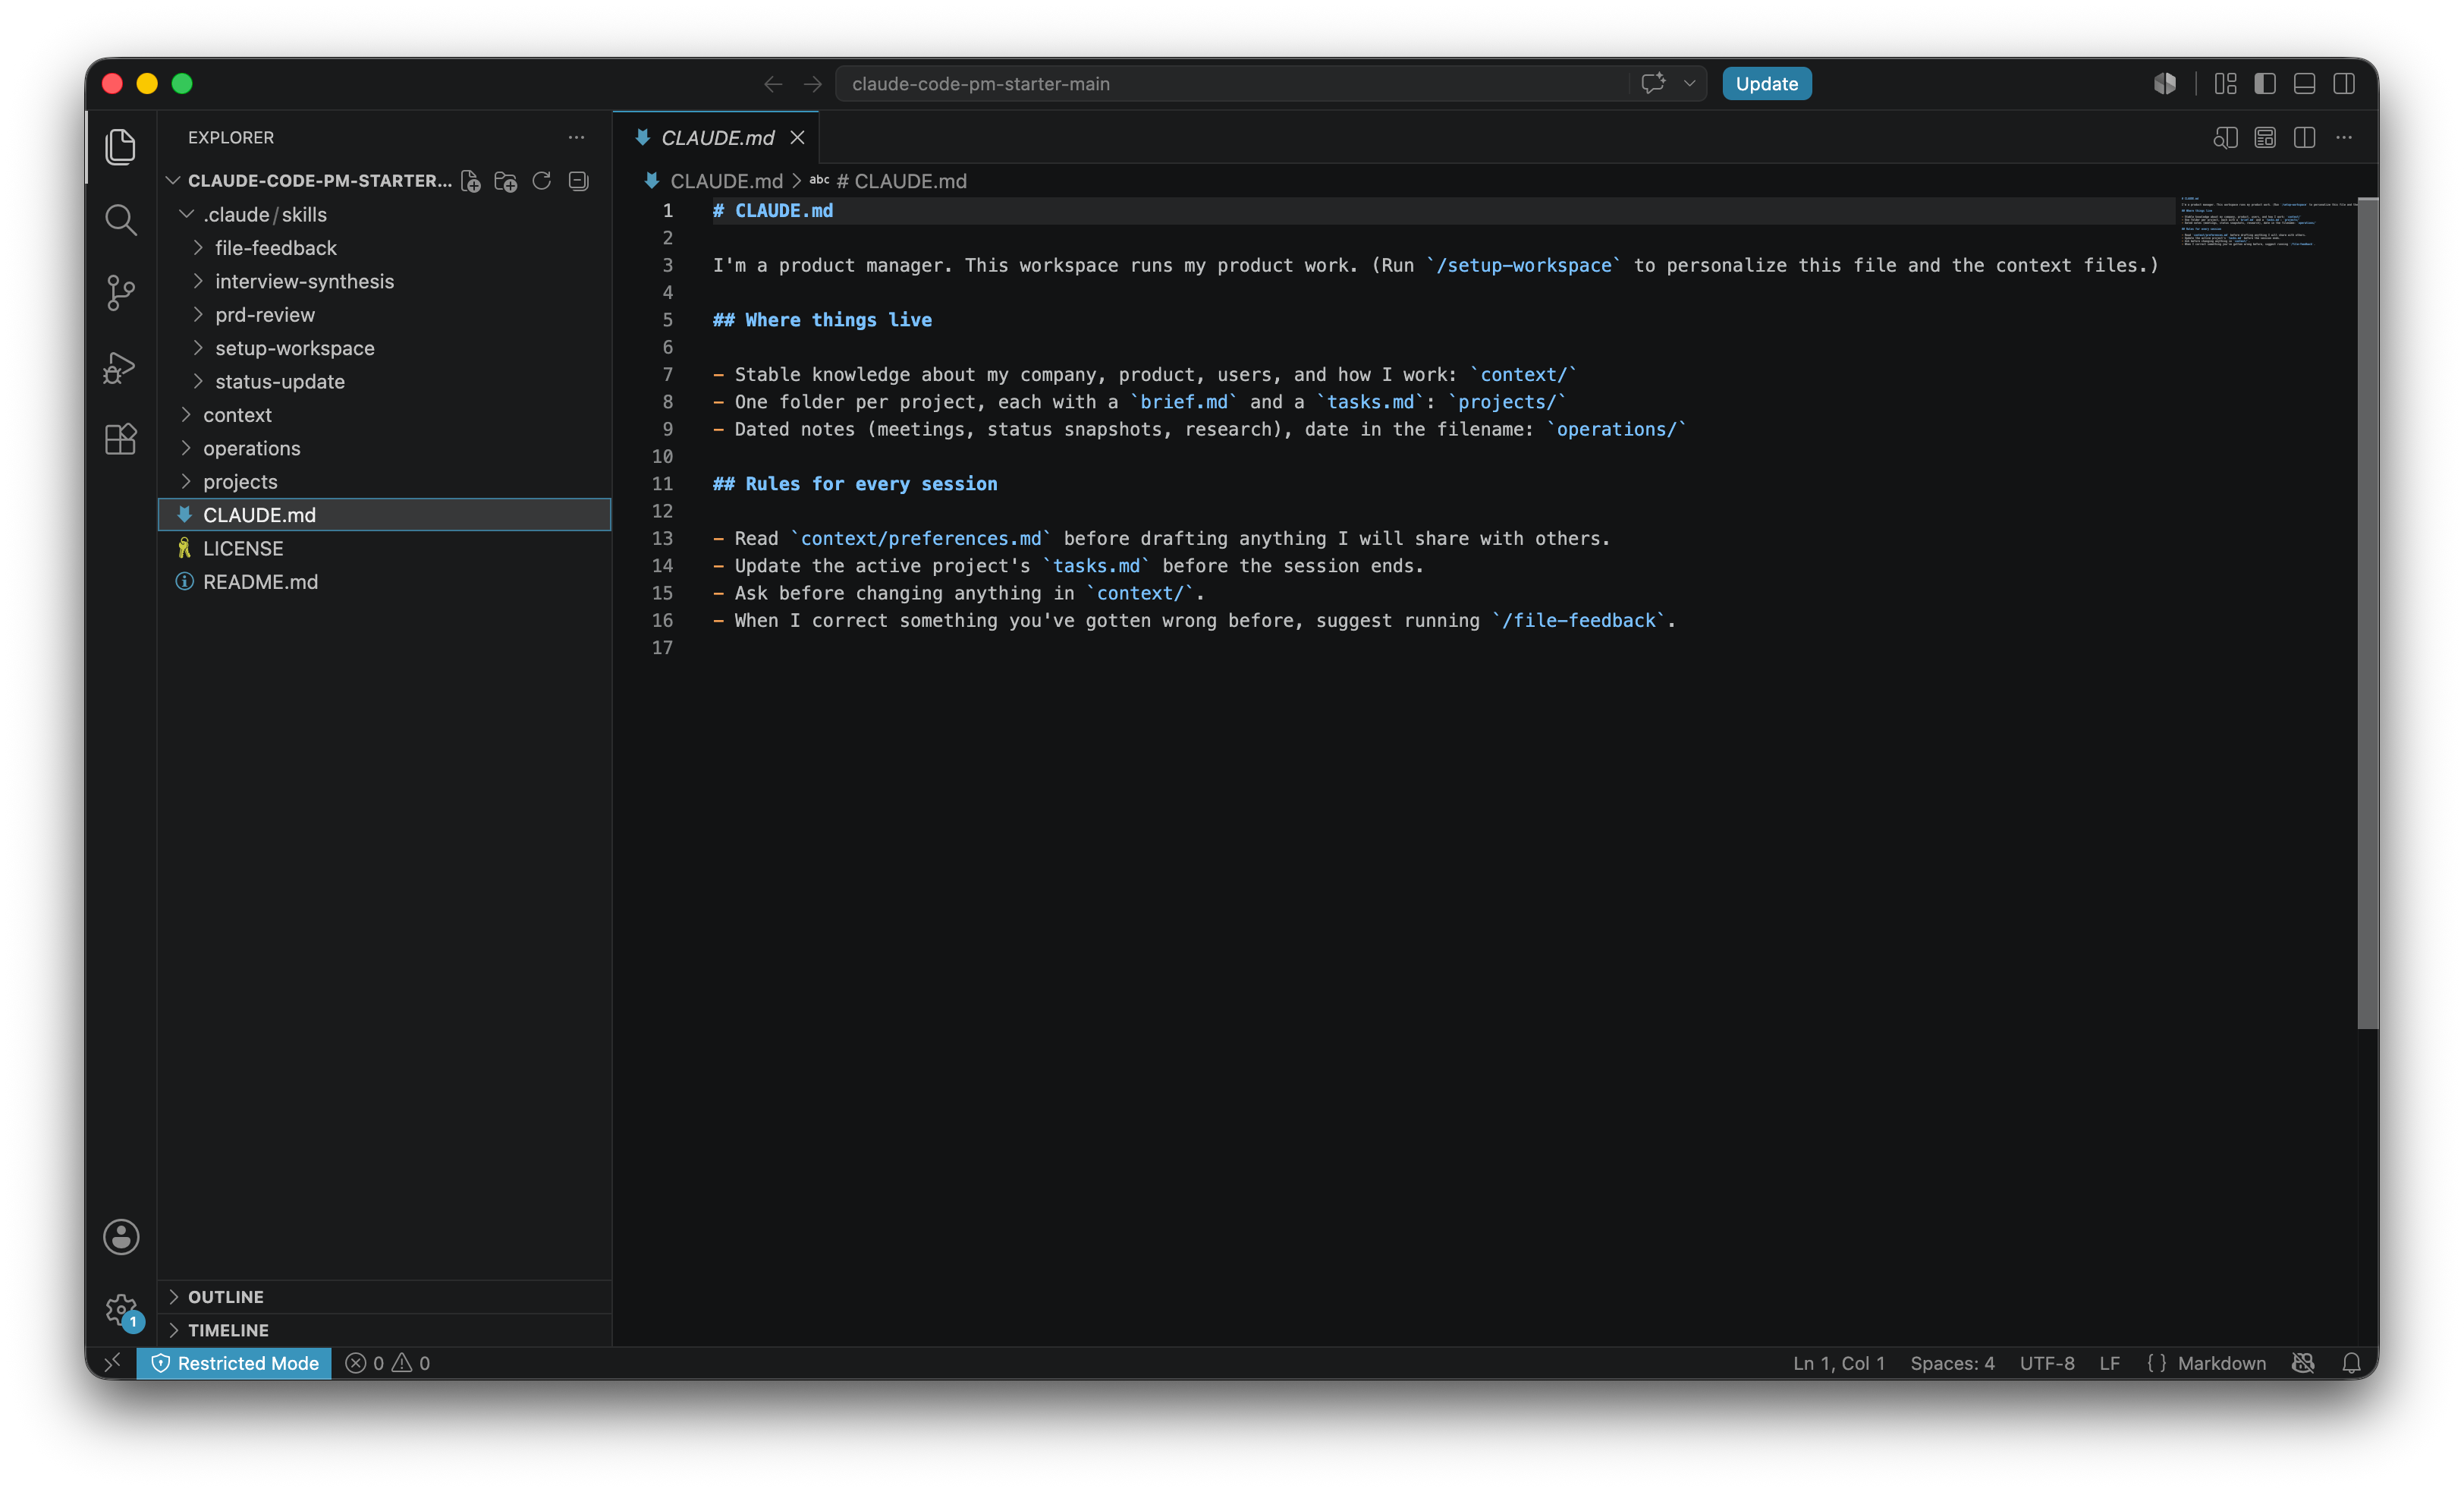This screenshot has width=2464, height=1492.
Task: Refresh the Explorer file tree
Action: (x=542, y=181)
